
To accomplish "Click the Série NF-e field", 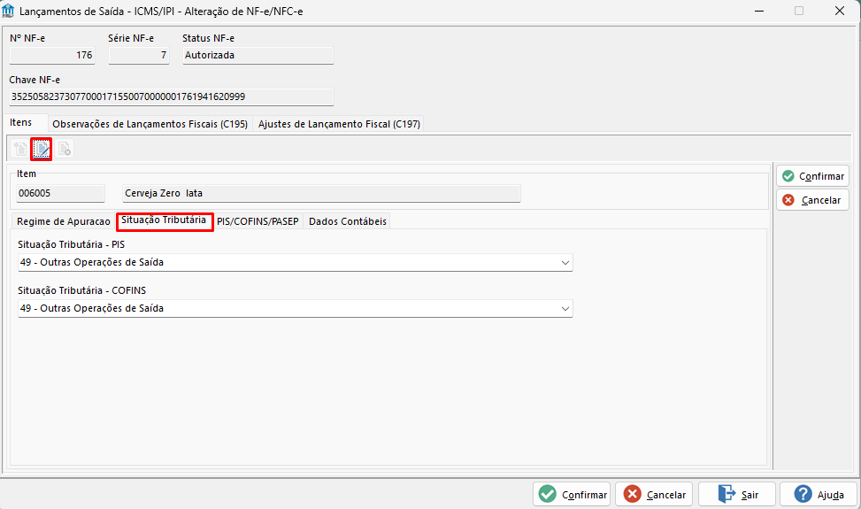I will point(138,56).
